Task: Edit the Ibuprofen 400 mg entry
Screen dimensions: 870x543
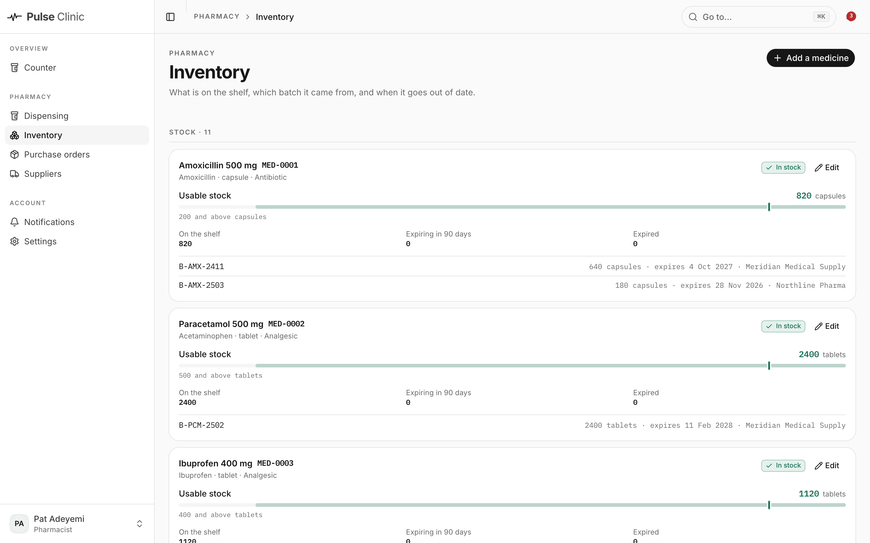Action: coord(826,466)
